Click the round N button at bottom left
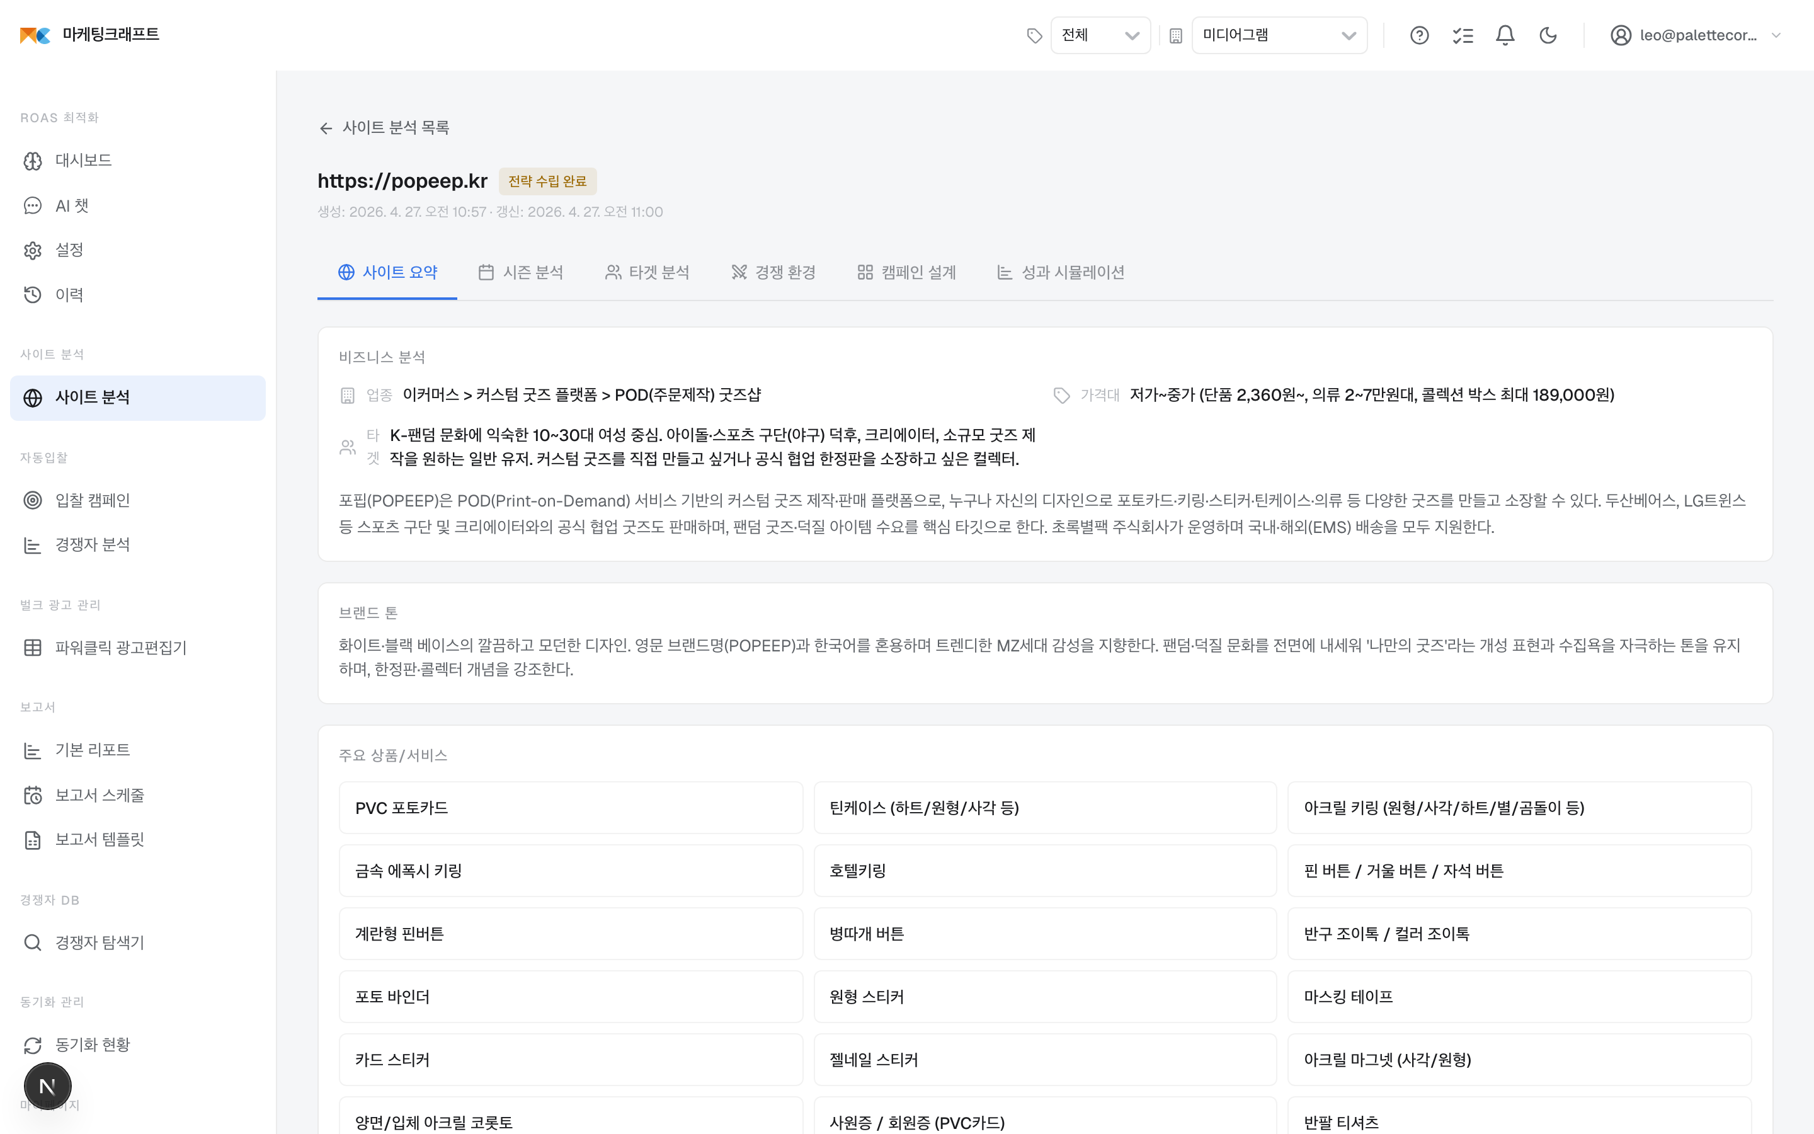This screenshot has width=1814, height=1134. click(x=47, y=1086)
